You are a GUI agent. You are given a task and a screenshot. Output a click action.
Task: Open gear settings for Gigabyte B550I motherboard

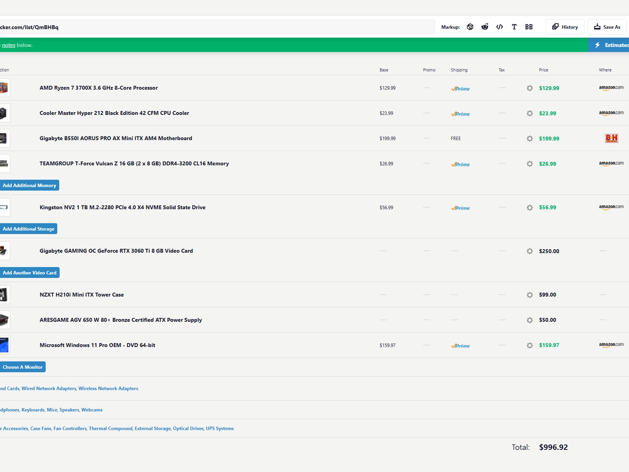pos(529,139)
